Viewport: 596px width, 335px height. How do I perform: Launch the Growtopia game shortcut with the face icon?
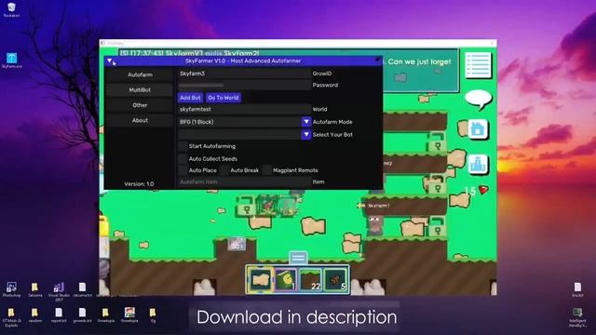coord(129,315)
